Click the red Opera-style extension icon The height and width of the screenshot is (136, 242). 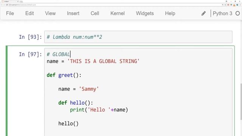tap(228, 5)
